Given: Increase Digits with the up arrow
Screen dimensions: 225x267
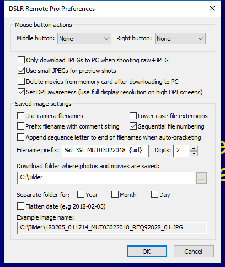Looking at the screenshot, I should [194, 148].
